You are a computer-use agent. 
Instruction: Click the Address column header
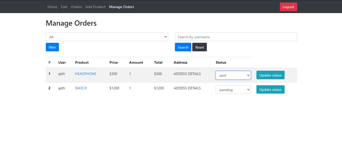pos(180,62)
